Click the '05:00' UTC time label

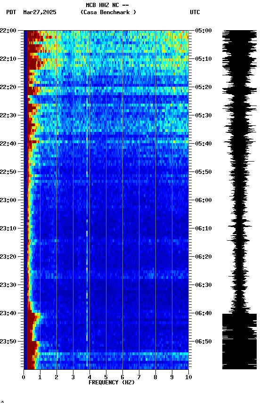(203, 31)
